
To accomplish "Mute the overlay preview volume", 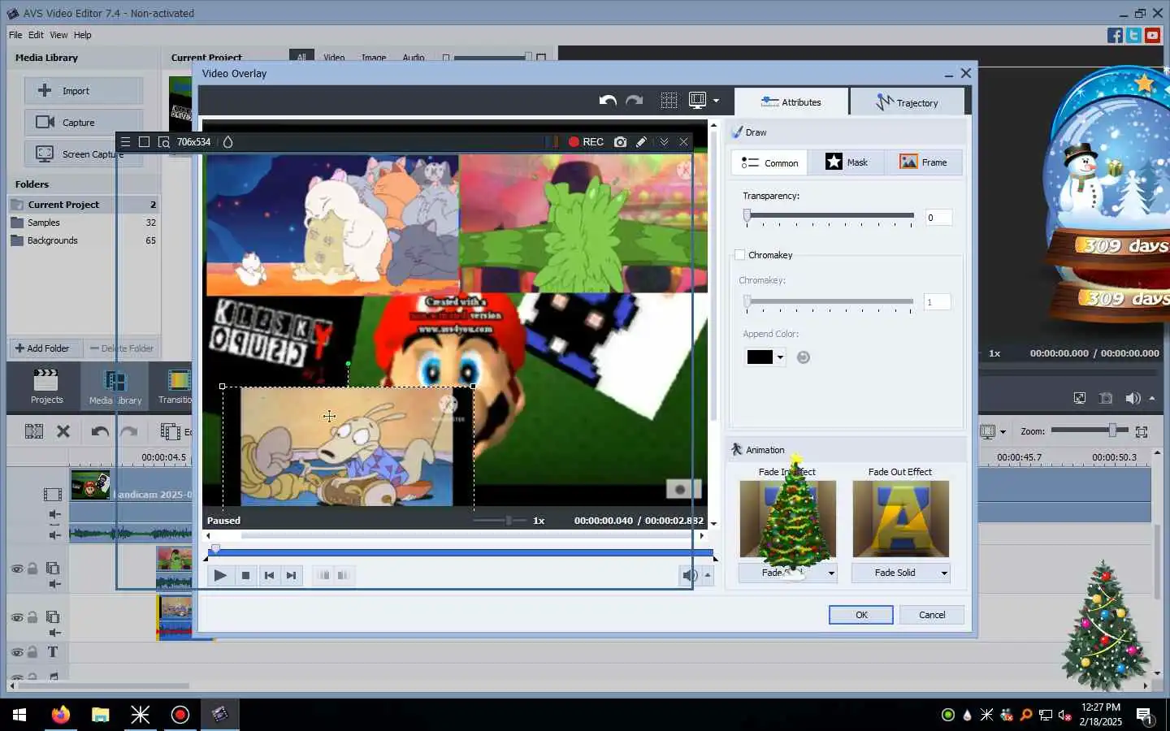I will [x=690, y=575].
